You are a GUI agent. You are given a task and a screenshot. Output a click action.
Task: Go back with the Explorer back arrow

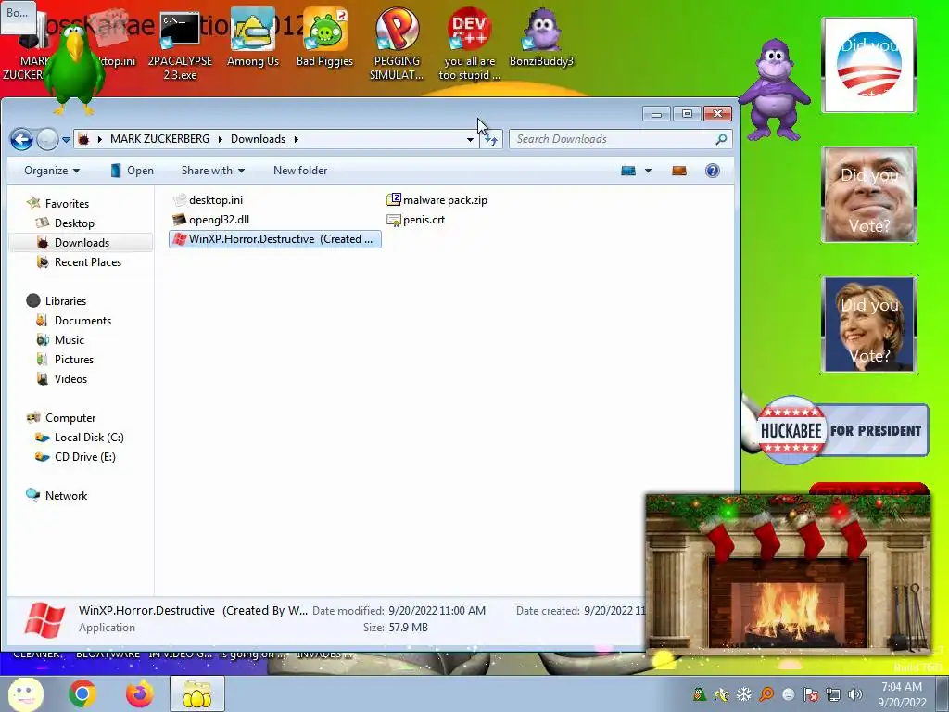[22, 140]
